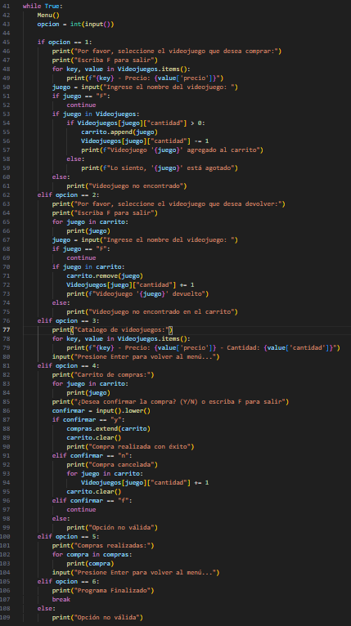The image size is (351, 626).
Task: Click the "está agotado" print statement
Action: coord(160,168)
